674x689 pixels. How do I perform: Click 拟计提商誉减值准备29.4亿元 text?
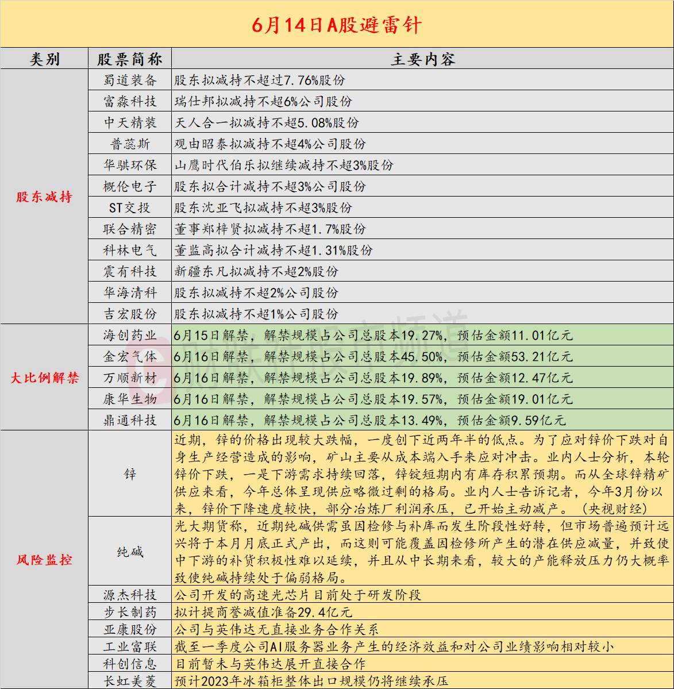(x=263, y=612)
